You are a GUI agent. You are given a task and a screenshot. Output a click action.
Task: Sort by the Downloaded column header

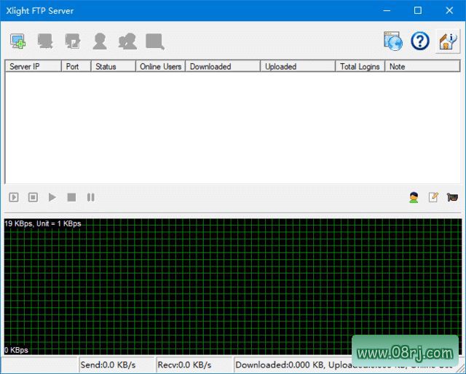tap(223, 66)
